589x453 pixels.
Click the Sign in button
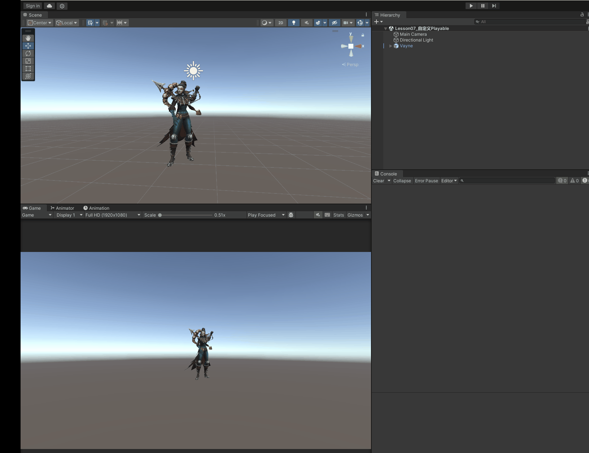33,6
